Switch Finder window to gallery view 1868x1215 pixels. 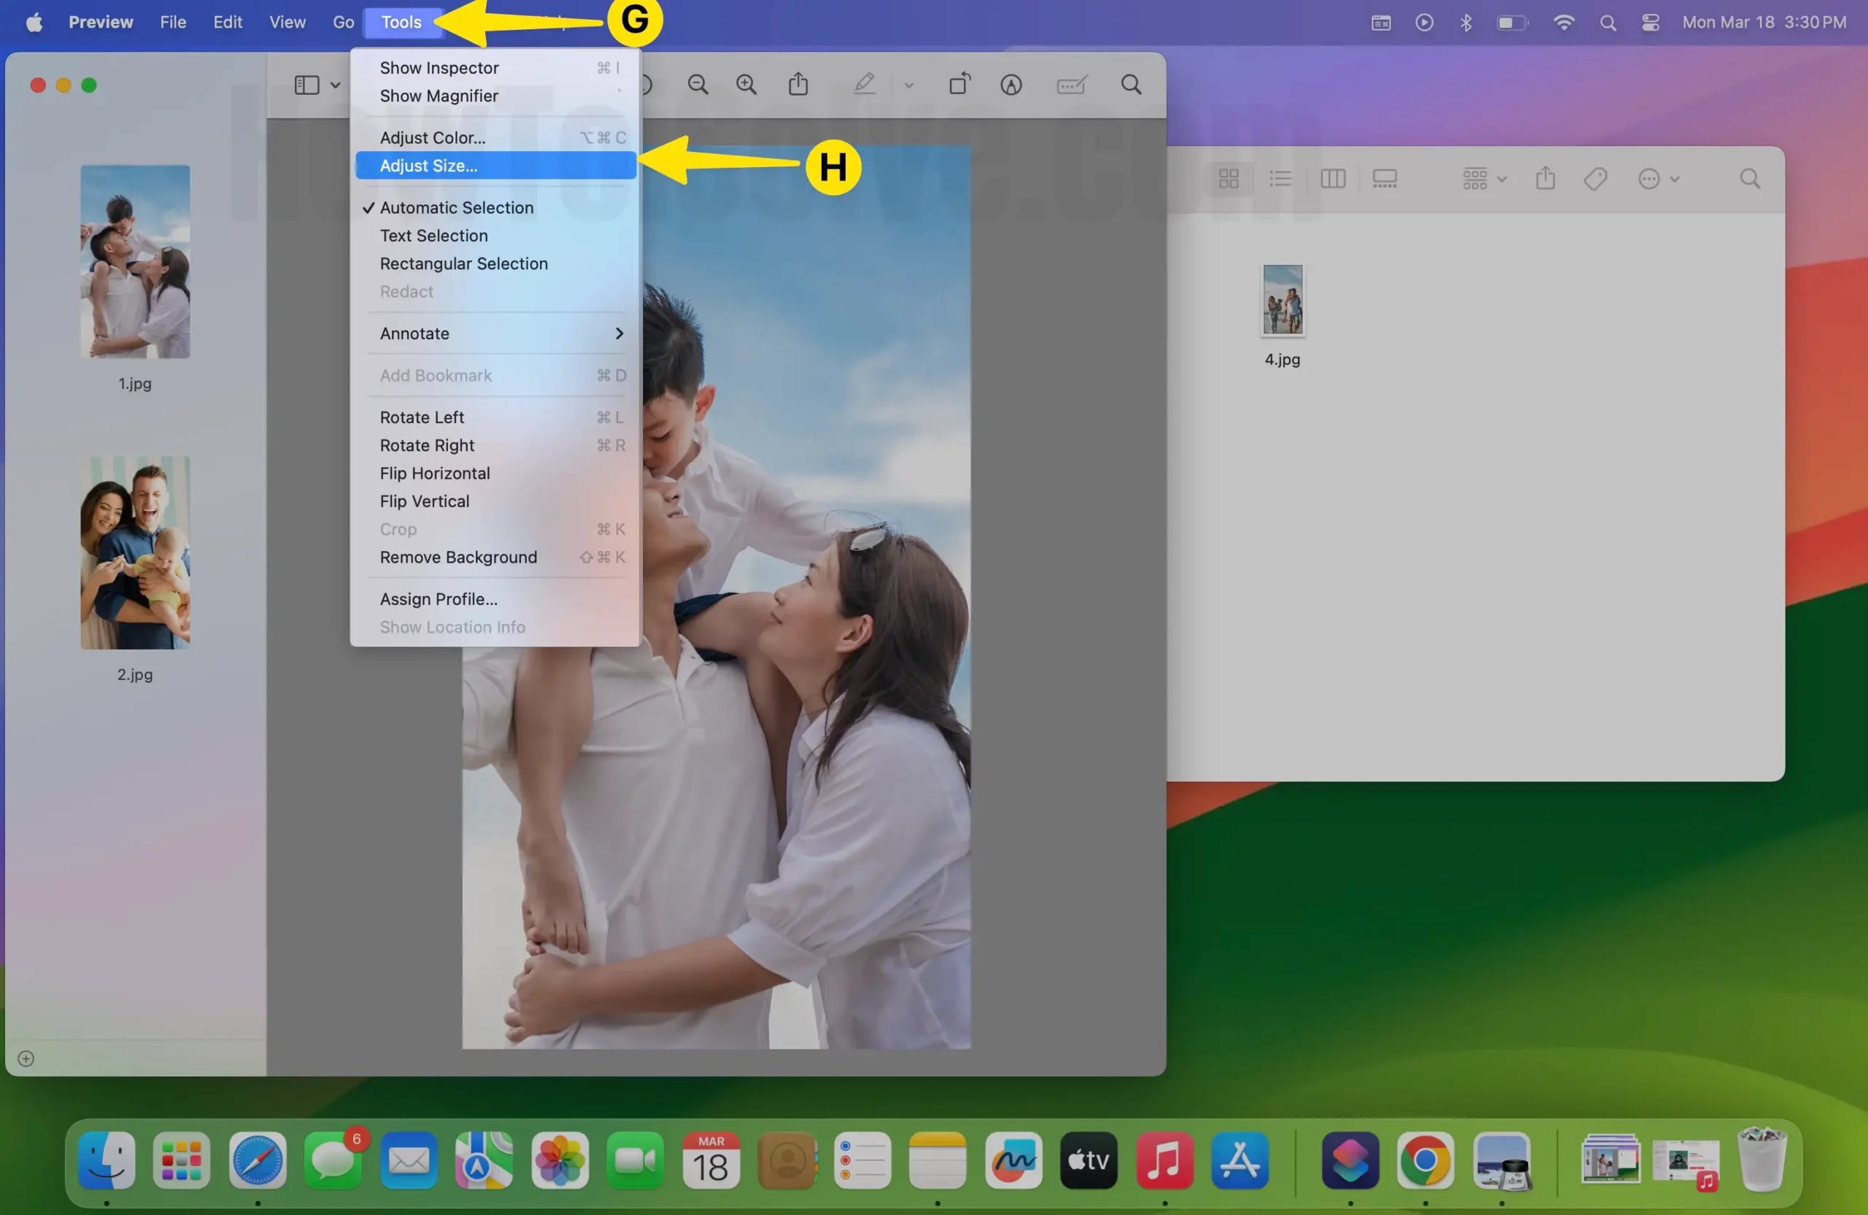click(1384, 179)
